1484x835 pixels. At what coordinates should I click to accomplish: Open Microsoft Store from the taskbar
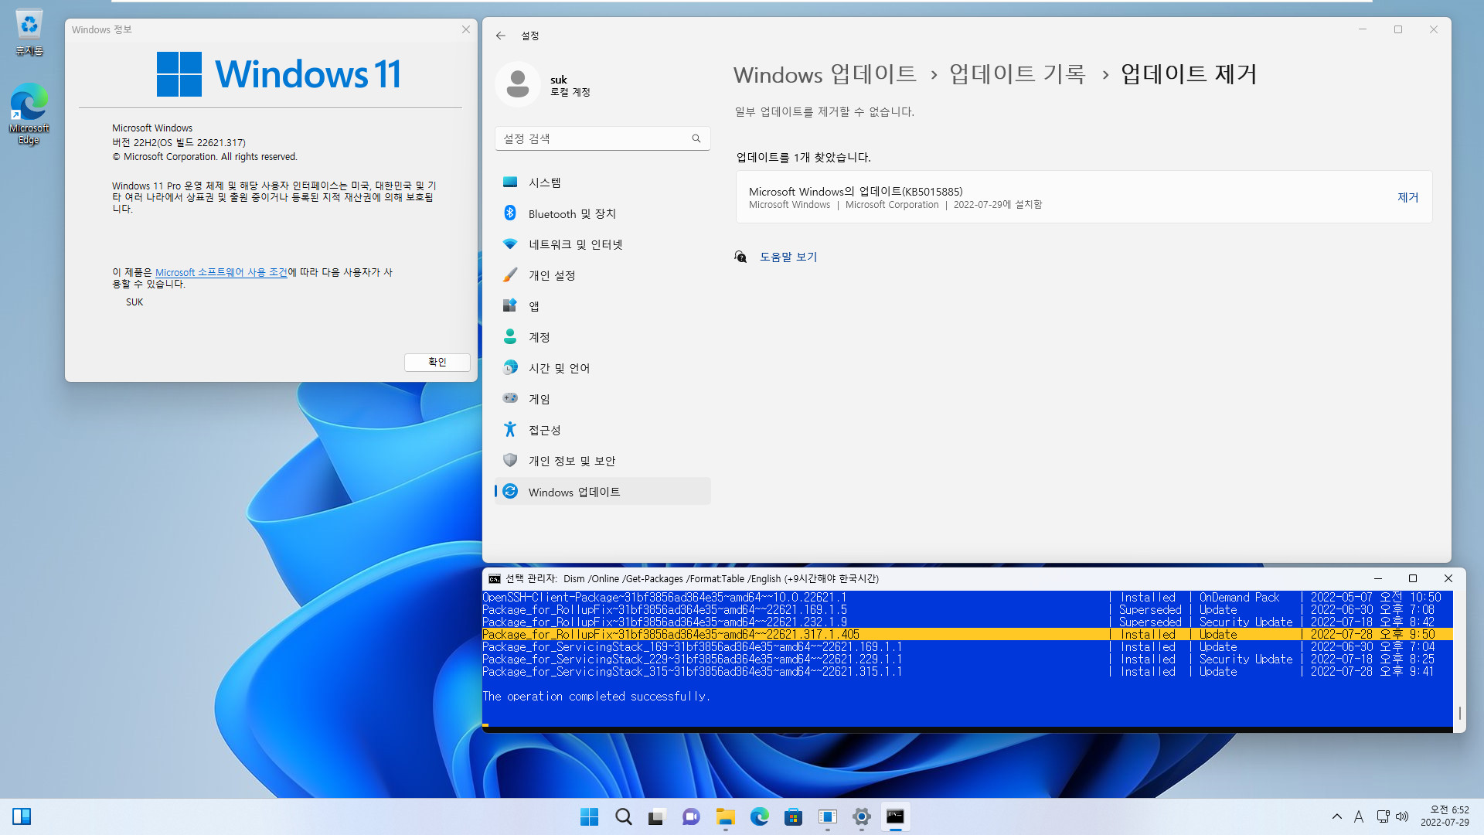tap(793, 816)
